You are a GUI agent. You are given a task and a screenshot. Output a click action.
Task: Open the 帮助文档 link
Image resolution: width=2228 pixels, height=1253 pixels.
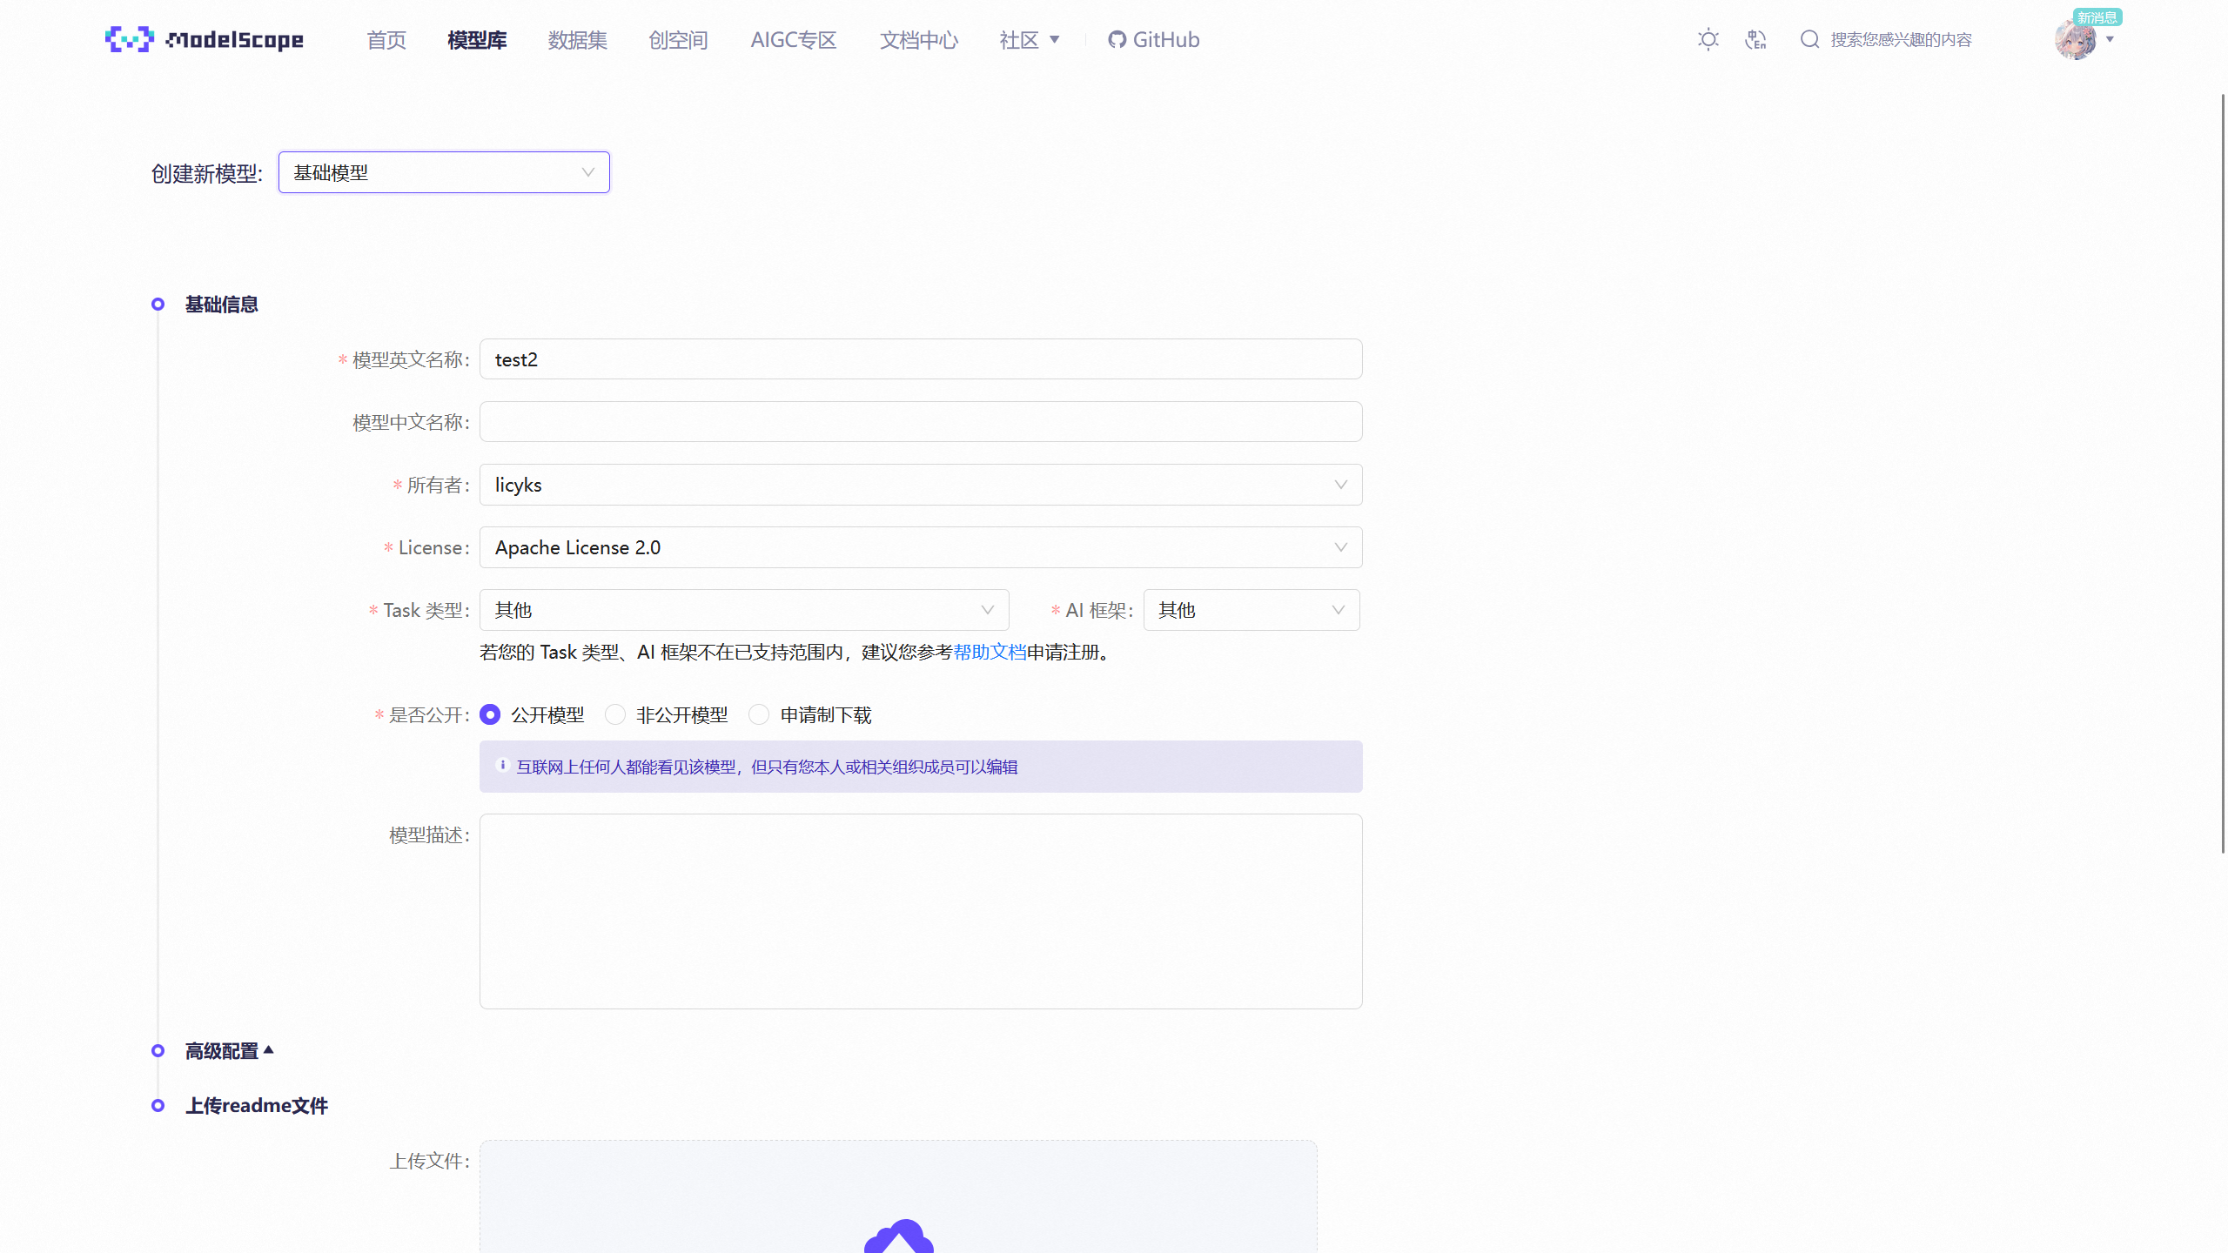click(990, 652)
